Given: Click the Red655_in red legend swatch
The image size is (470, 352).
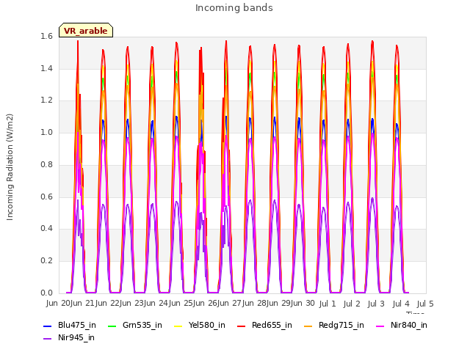Looking at the screenshot, I should click(x=242, y=326).
